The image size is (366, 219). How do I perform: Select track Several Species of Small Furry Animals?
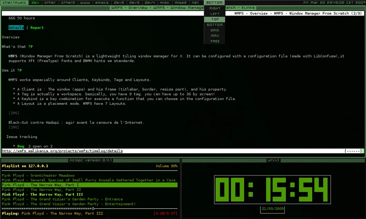click(89, 180)
